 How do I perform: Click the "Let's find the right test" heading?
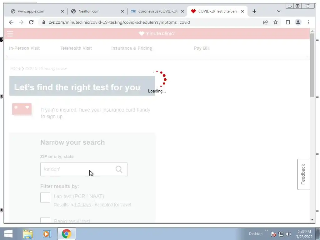click(77, 87)
